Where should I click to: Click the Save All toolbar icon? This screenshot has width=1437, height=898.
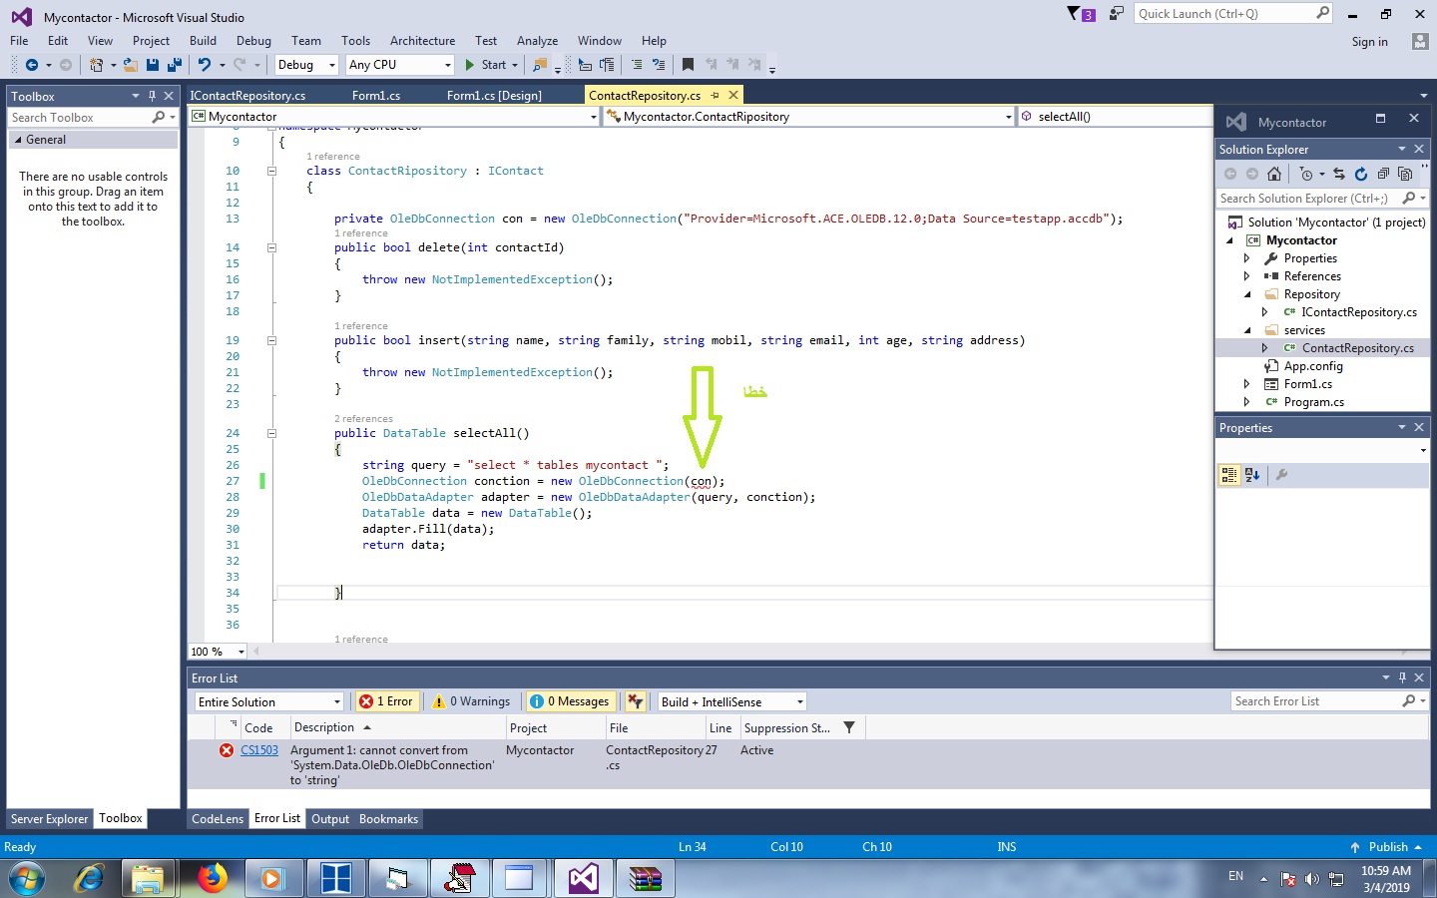(x=174, y=65)
